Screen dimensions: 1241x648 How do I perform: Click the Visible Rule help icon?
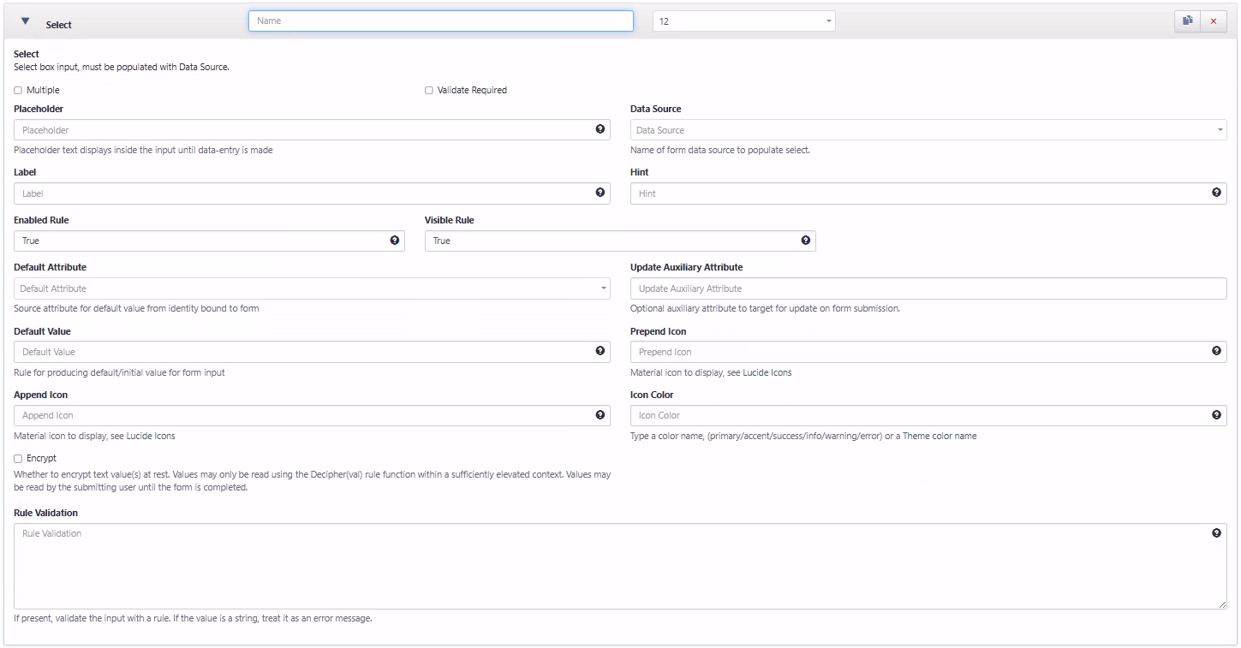(x=804, y=240)
